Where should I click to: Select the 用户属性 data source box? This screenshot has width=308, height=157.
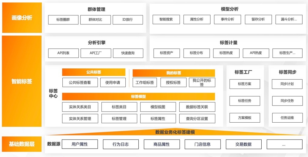[x=80, y=144]
